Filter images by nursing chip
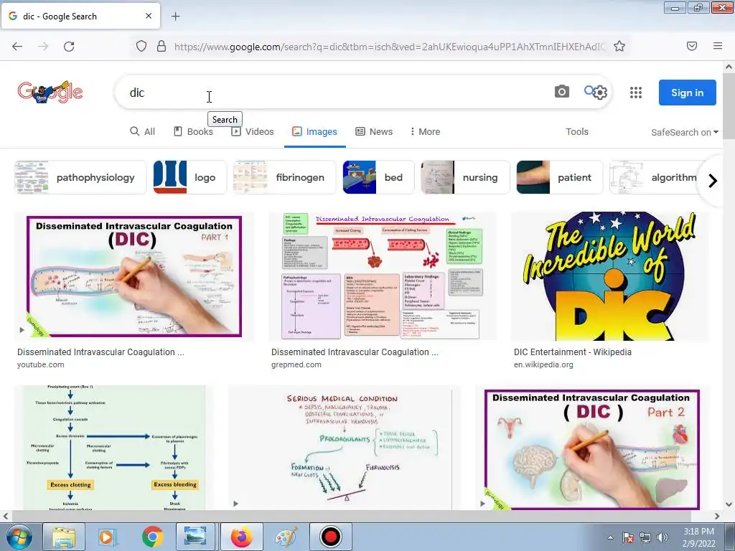The image size is (735, 551). (x=465, y=177)
